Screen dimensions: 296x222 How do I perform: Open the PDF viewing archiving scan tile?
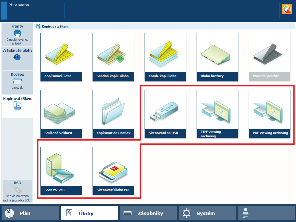[x=270, y=114]
